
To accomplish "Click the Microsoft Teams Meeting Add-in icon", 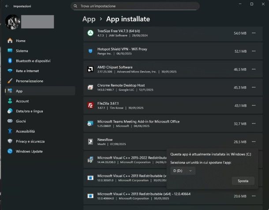I will point(90,123).
